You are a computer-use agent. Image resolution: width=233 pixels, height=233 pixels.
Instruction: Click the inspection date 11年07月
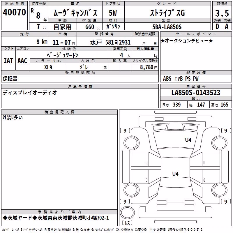(x=63, y=43)
